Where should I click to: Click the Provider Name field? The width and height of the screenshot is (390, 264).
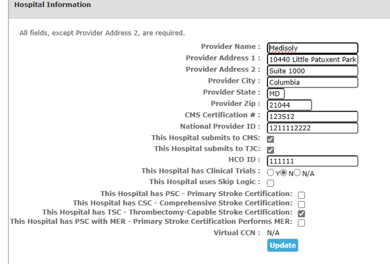coord(313,48)
